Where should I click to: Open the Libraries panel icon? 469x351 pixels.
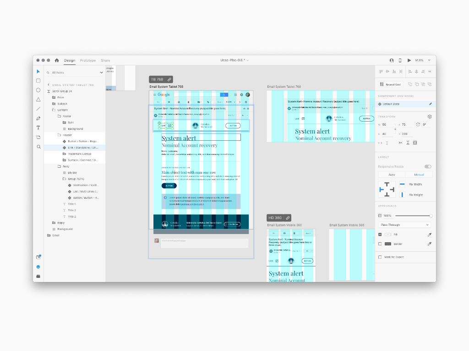click(x=38, y=257)
